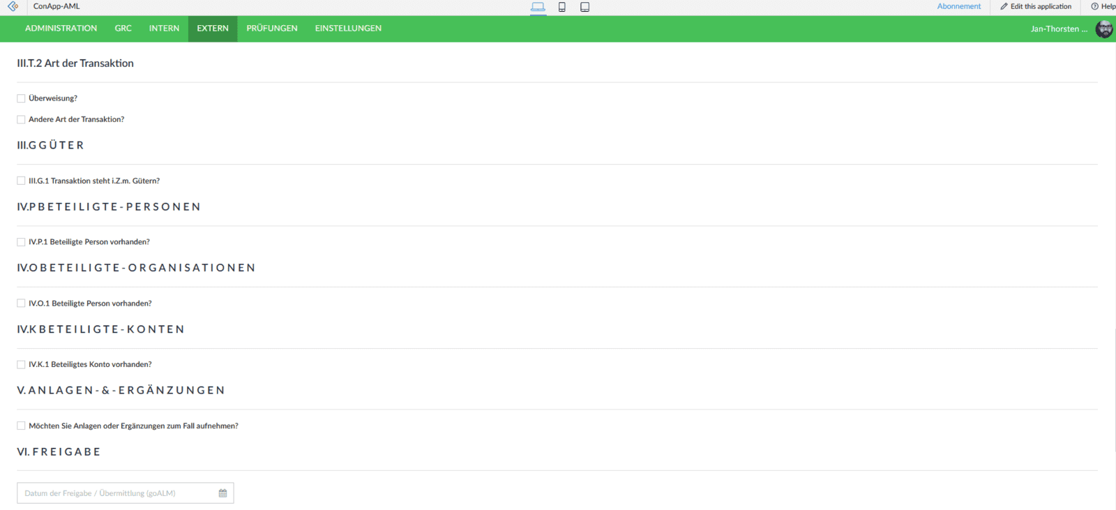Open the EINSTELLUNGEN menu
Screen dimensions: 1116x510
(x=348, y=29)
